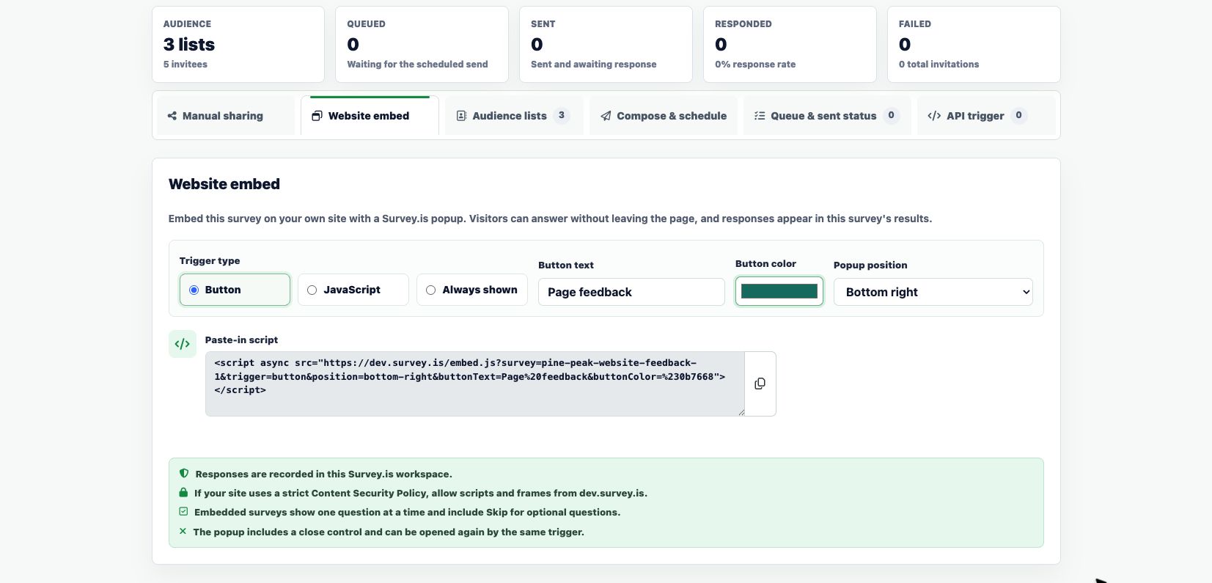Click the shield icon in the info box
This screenshot has height=583, width=1212.
tap(184, 474)
